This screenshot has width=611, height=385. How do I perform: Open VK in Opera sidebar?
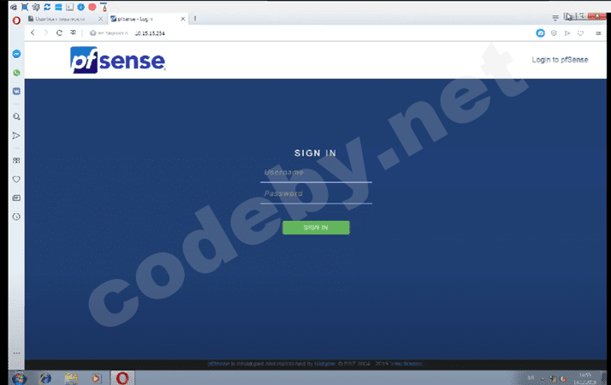(x=16, y=92)
